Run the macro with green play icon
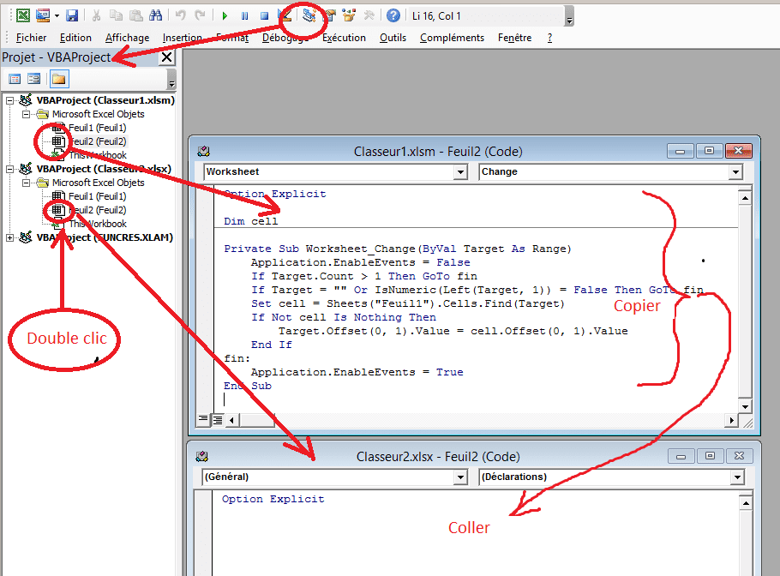 (x=225, y=15)
